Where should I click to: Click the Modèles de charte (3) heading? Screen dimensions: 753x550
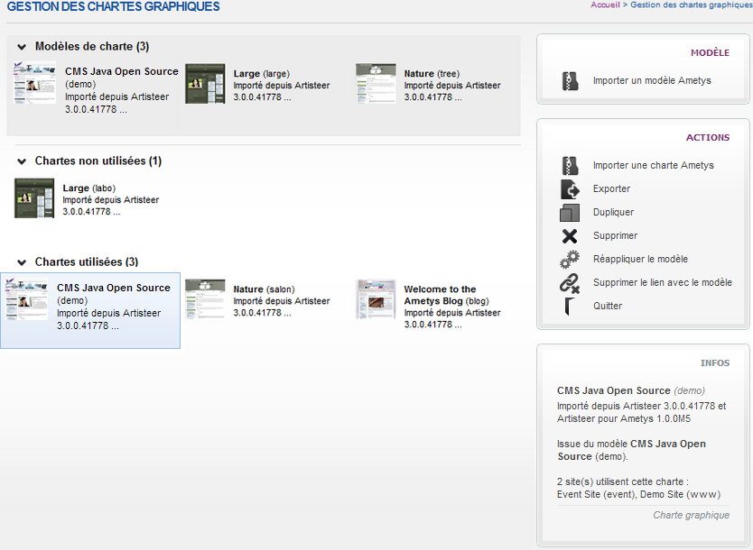(x=92, y=47)
